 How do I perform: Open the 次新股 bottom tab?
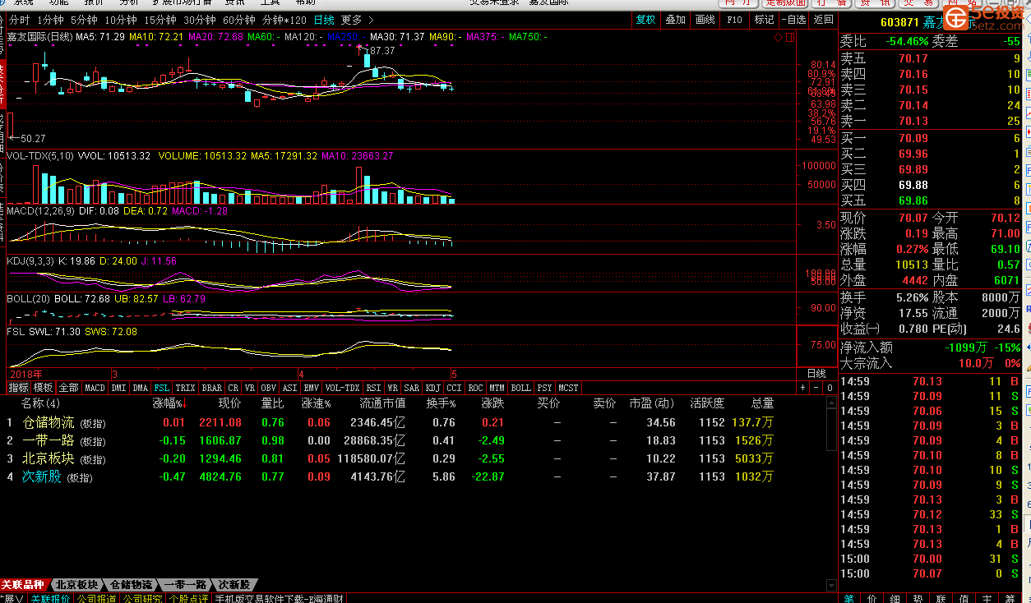click(x=233, y=585)
